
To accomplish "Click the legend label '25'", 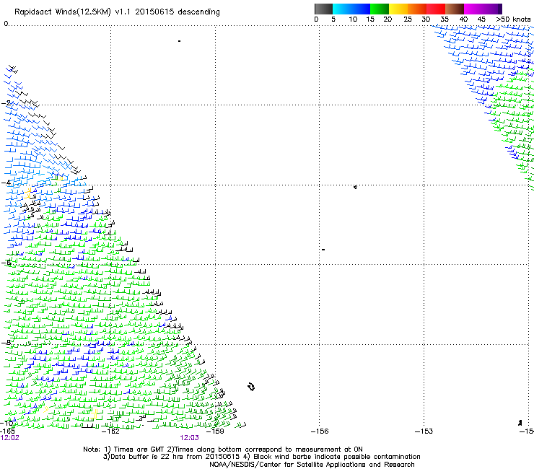I will (x=408, y=19).
